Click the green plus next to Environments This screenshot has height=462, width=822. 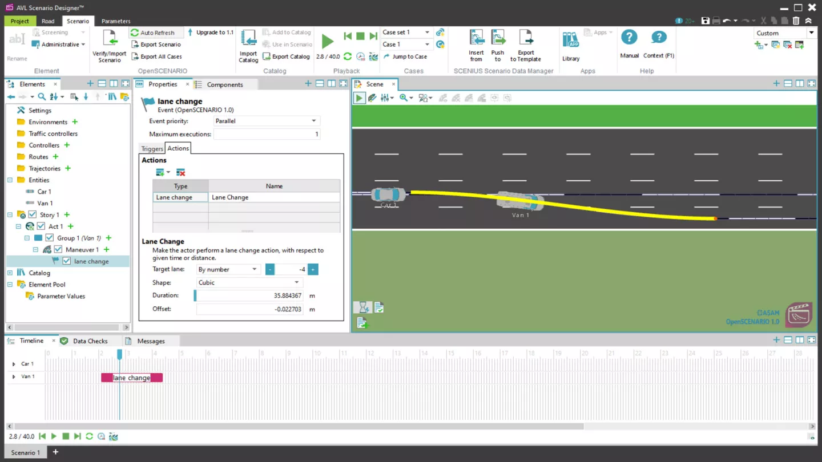coord(75,121)
